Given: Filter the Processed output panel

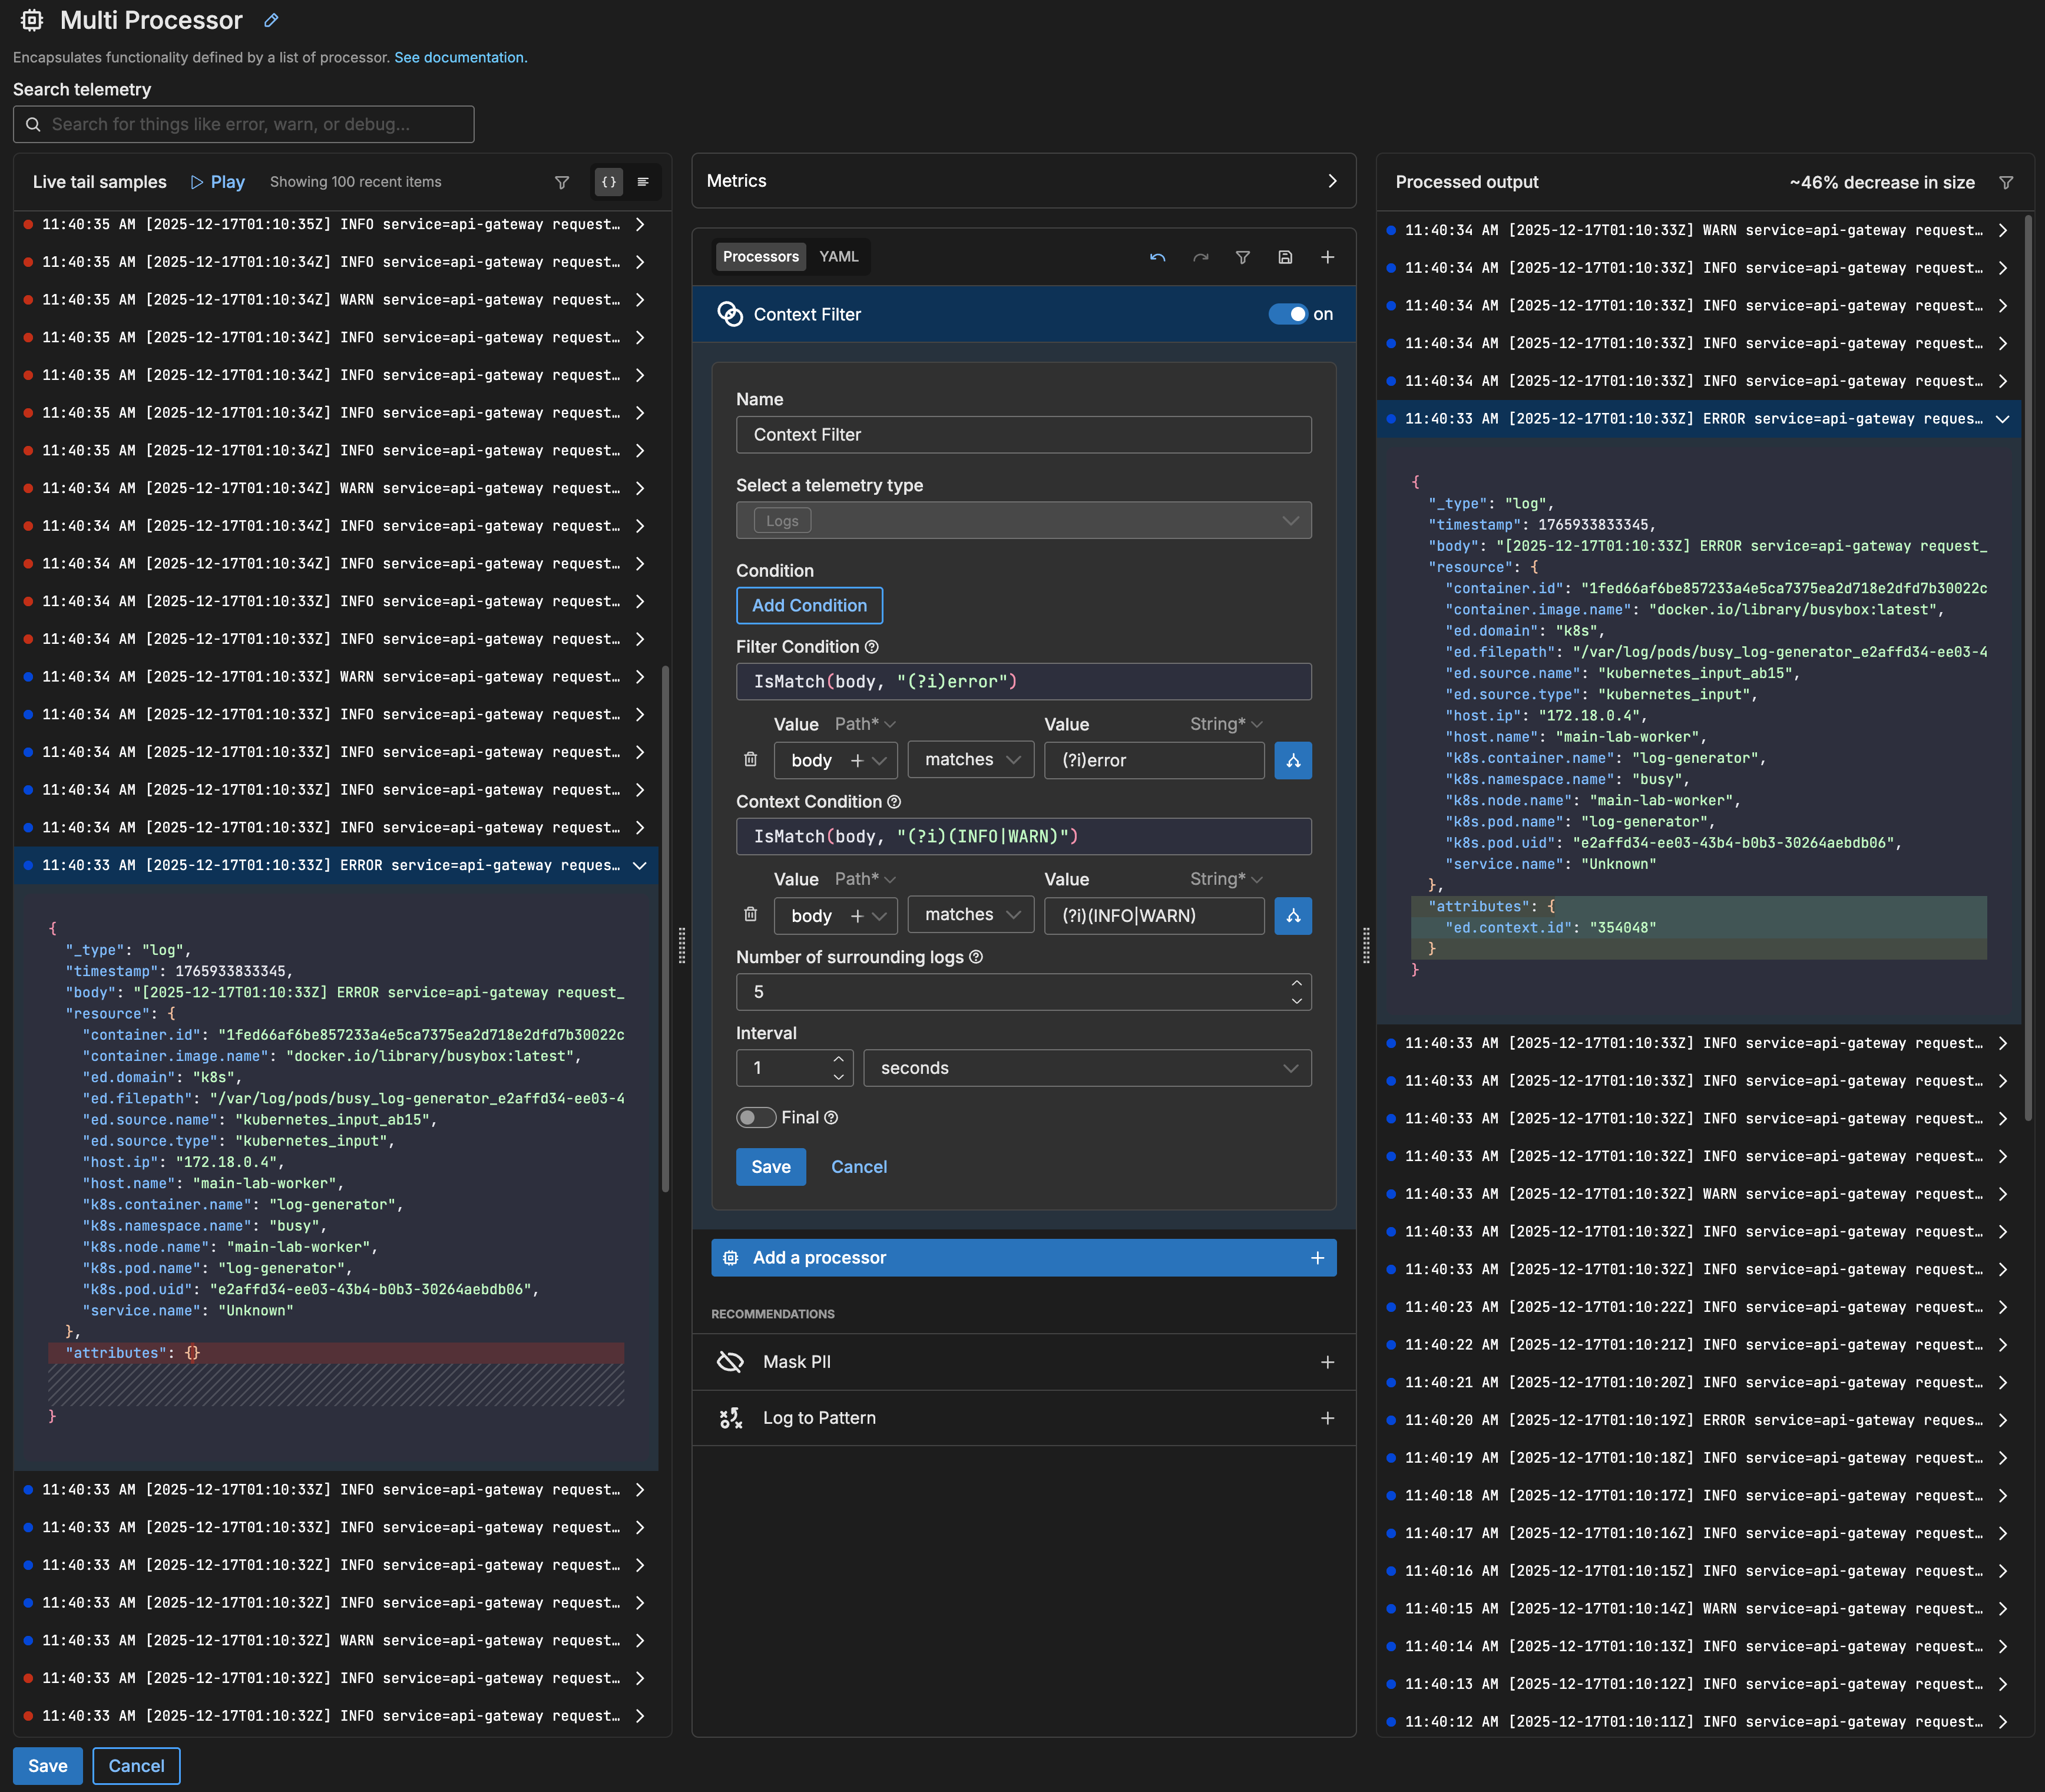Looking at the screenshot, I should click(2007, 182).
